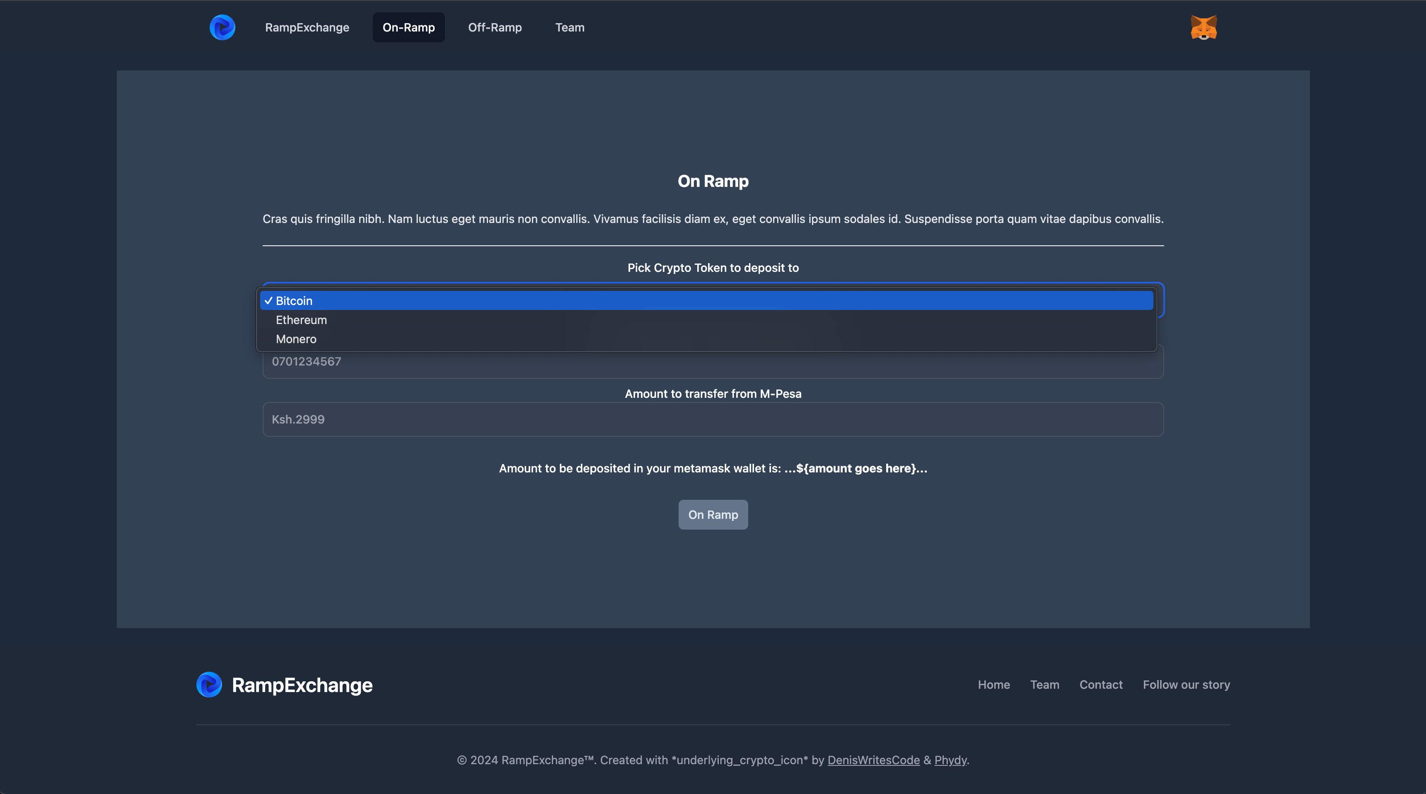Click the RampExchange logo icon in the footer
Screen dimensions: 1426x794
(x=209, y=685)
